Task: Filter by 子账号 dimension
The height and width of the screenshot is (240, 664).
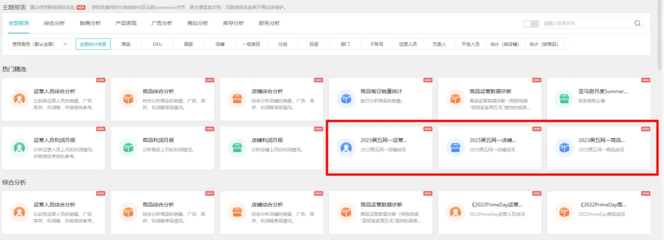Action: pos(376,44)
